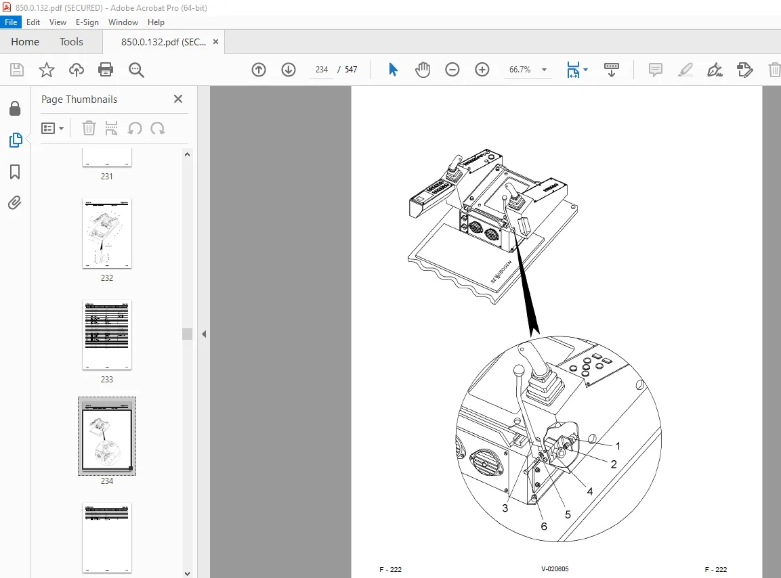Open the Help menu

click(x=156, y=22)
